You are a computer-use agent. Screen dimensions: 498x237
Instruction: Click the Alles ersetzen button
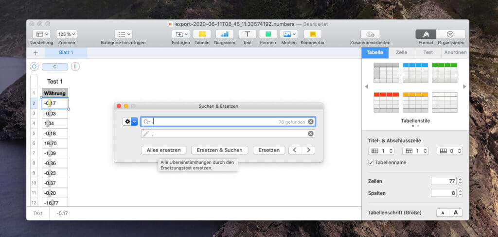coord(163,150)
